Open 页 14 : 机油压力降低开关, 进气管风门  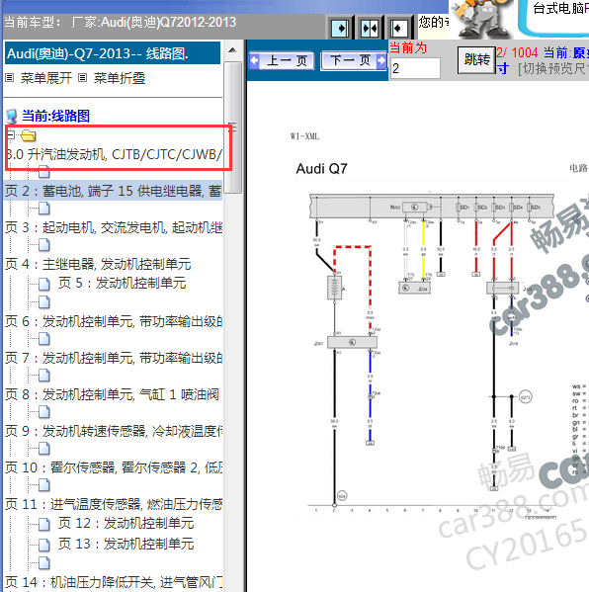pyautogui.click(x=114, y=582)
